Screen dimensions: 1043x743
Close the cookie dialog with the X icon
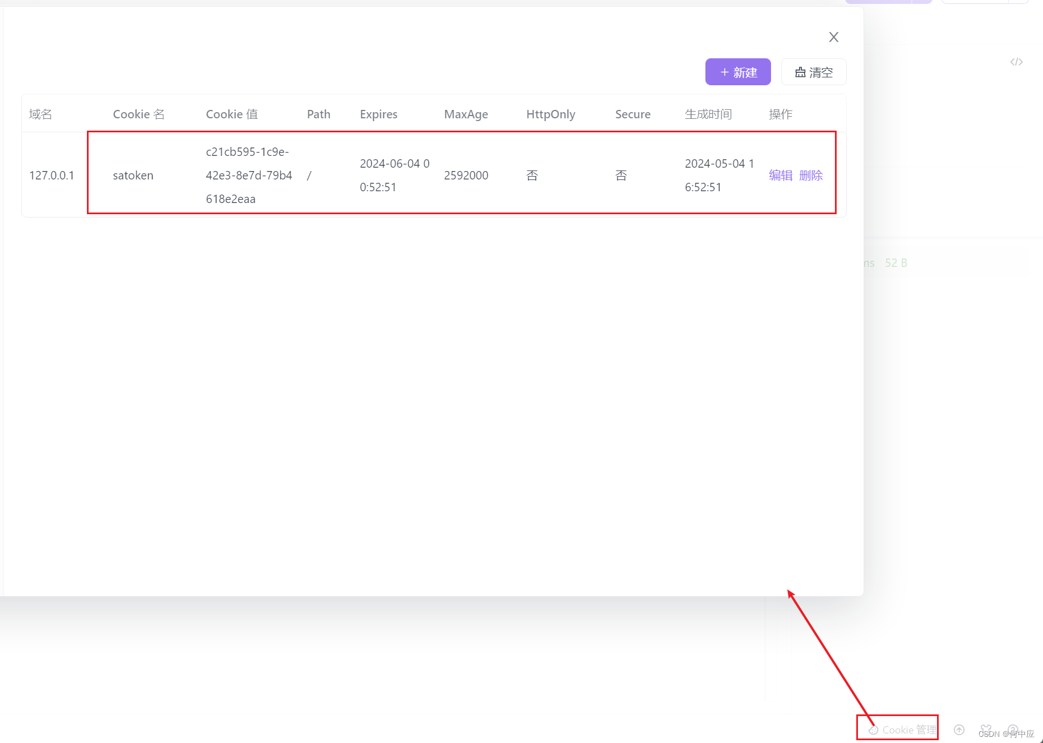click(833, 36)
